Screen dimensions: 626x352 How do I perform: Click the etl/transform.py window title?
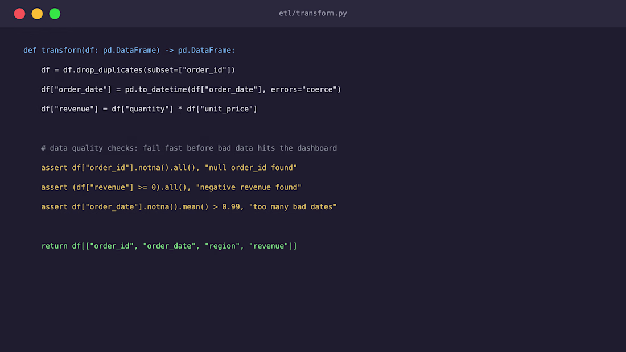[x=312, y=13]
